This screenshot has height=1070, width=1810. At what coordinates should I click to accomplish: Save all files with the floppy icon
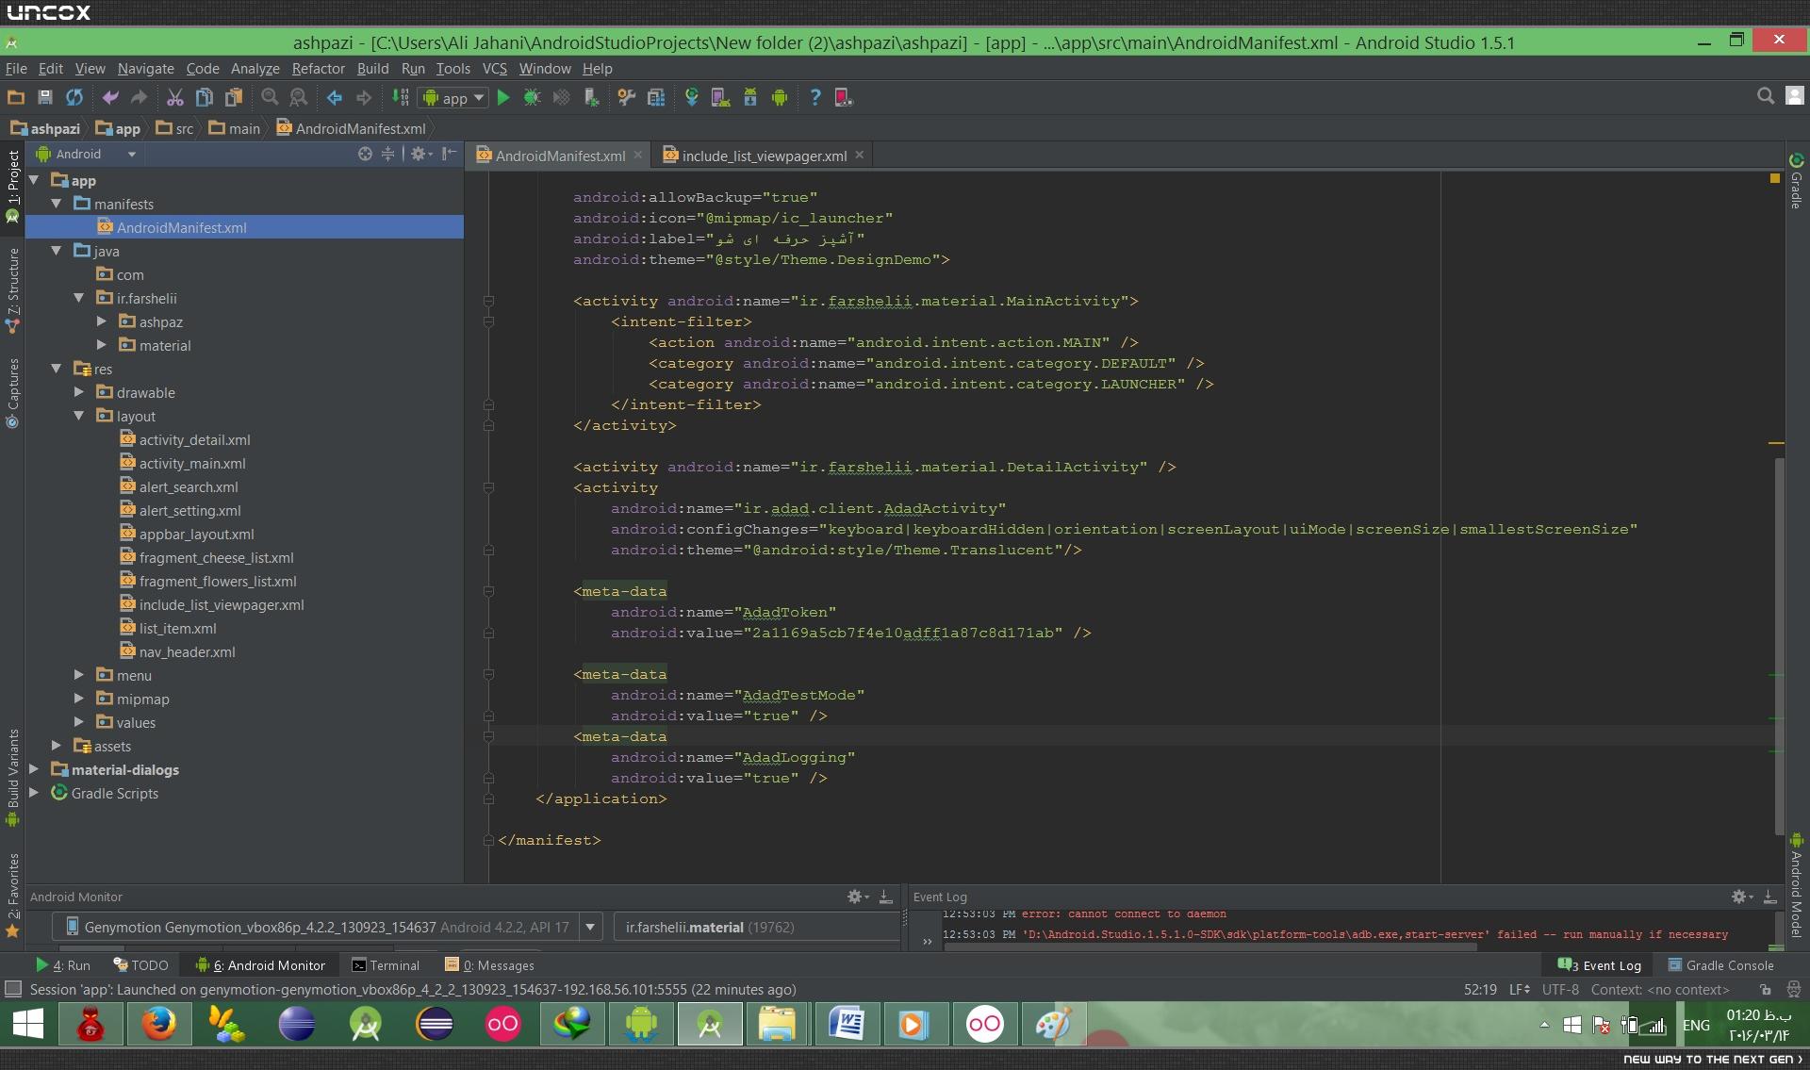44,97
